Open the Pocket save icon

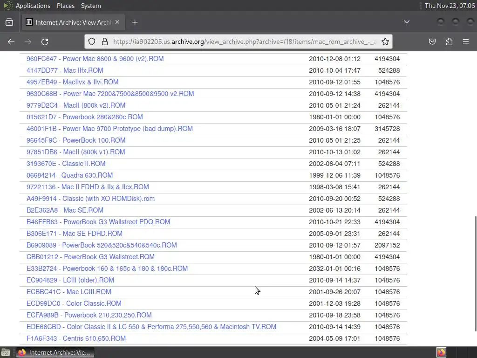coord(432,41)
